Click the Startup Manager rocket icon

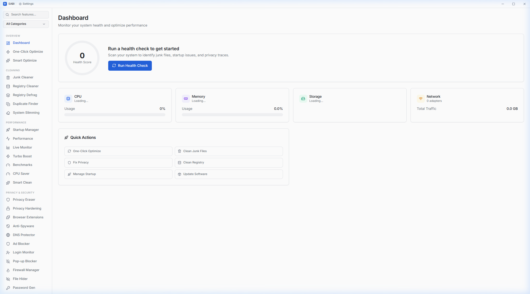[8, 130]
